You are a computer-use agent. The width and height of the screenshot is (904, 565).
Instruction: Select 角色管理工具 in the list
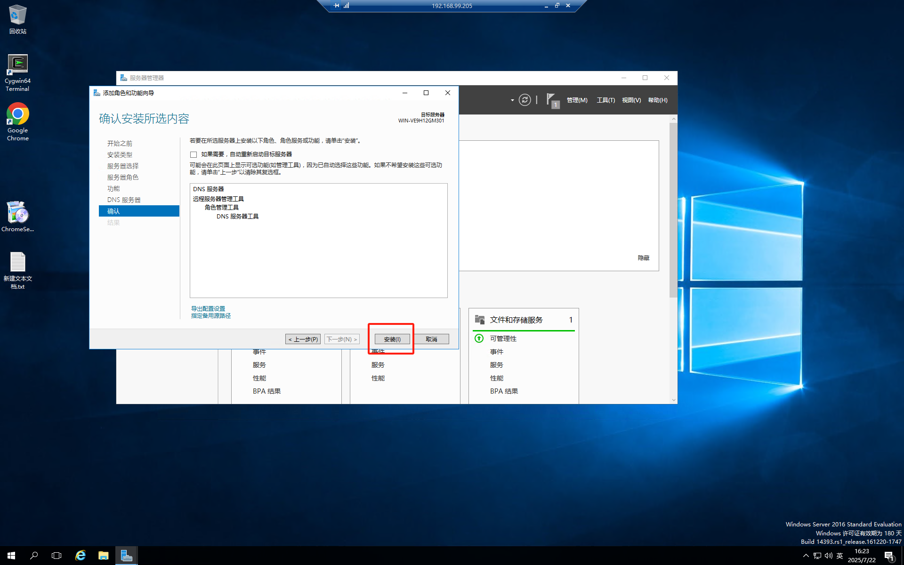tap(222, 208)
